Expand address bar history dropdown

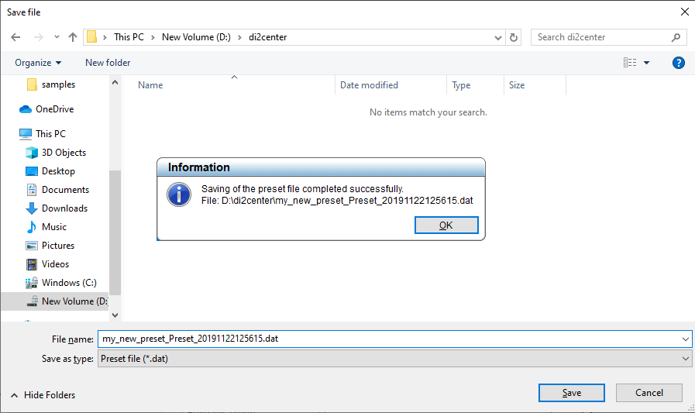click(x=497, y=38)
